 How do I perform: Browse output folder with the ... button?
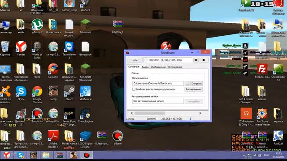pyautogui.click(x=187, y=84)
